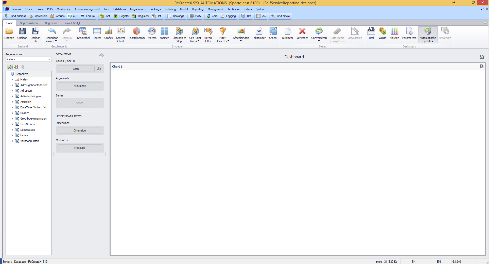Viewport: 489px width, 264px height.
Task: Collapse the Bezoekers tree node
Action: pos(8,74)
